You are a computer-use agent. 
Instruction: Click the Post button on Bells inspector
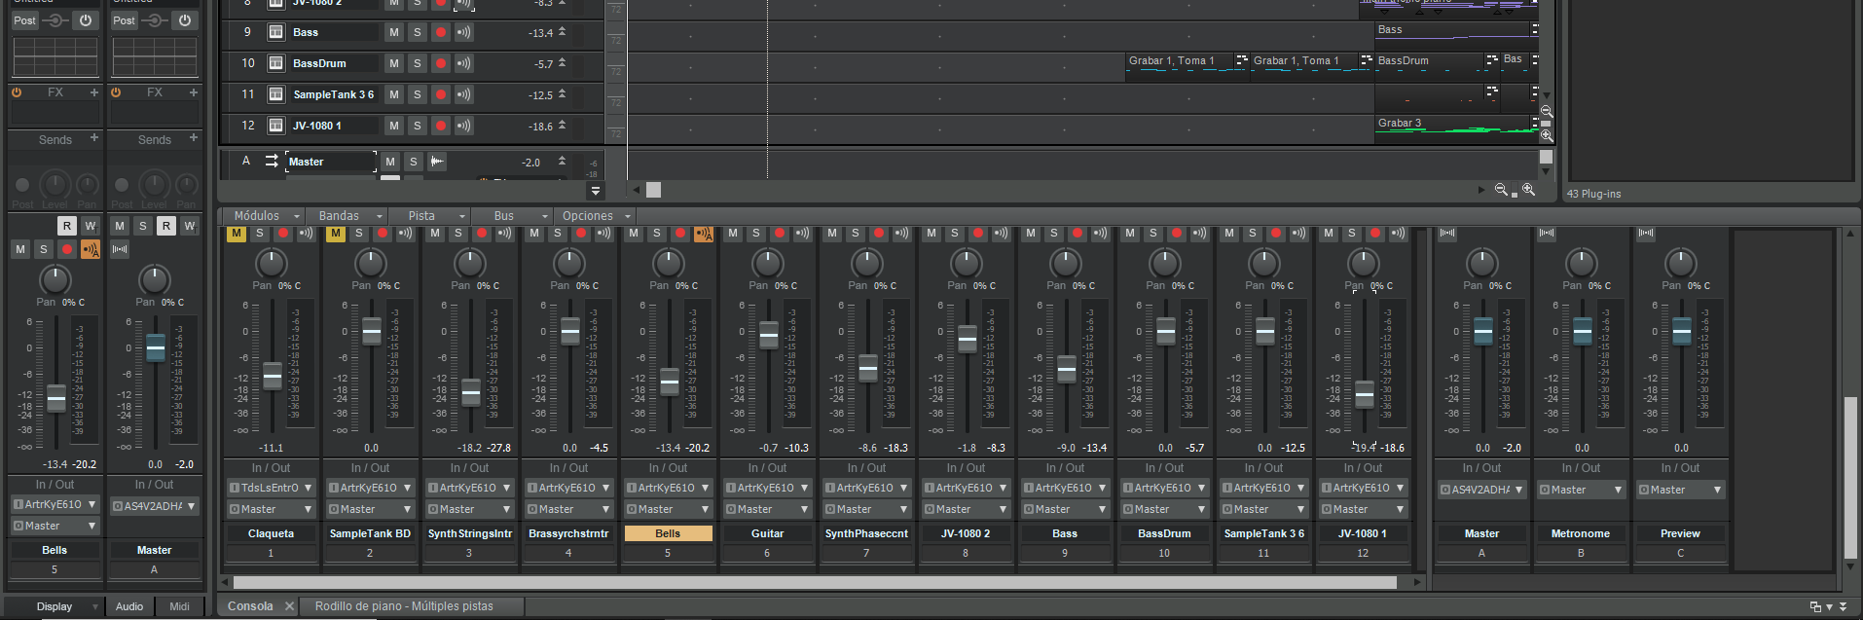click(25, 20)
